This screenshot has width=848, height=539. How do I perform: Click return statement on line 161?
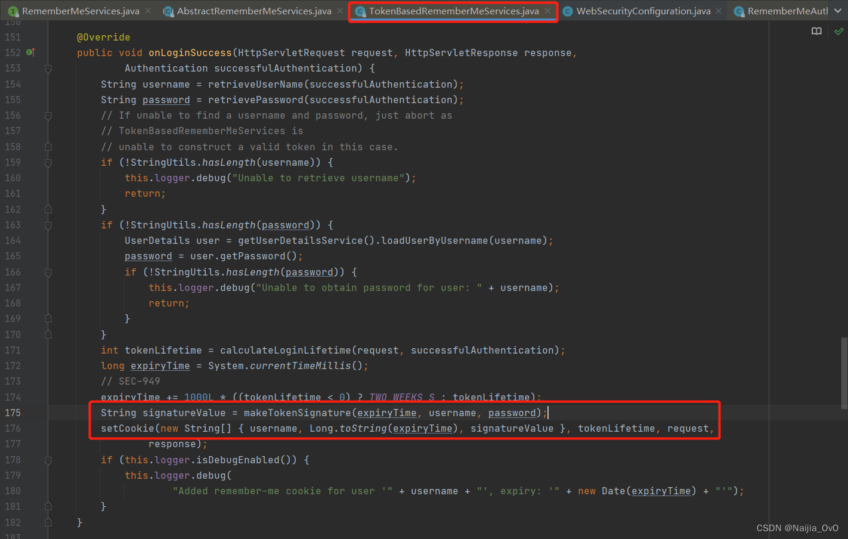[x=145, y=193]
